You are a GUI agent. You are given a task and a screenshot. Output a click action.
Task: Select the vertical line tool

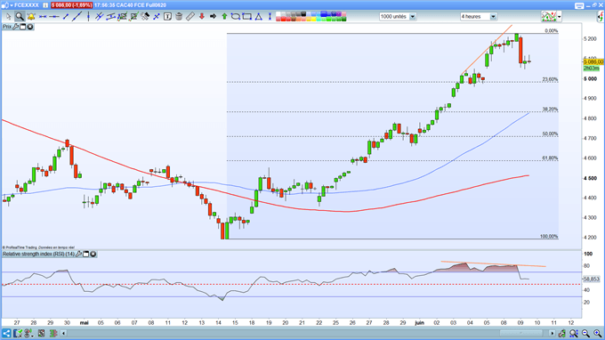[x=88, y=17]
